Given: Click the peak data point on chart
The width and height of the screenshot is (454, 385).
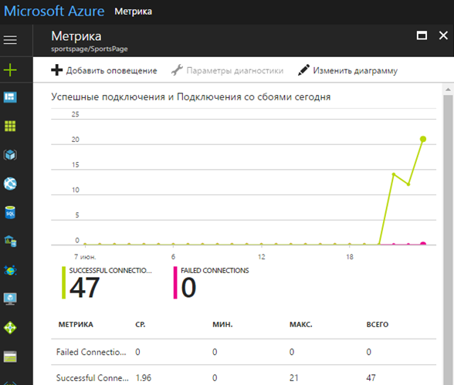Looking at the screenshot, I should (423, 139).
